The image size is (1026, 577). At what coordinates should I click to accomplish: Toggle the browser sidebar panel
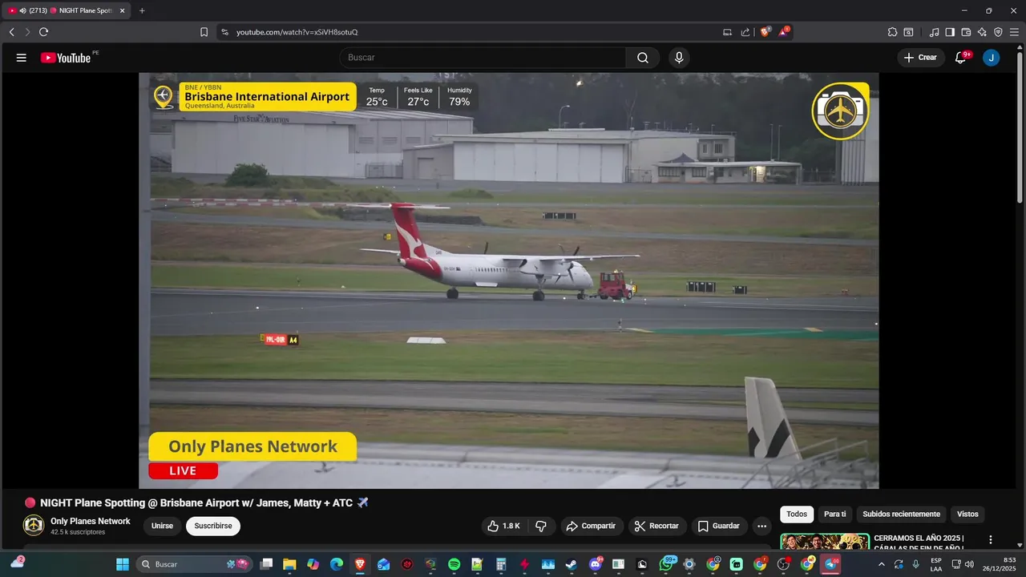[950, 32]
